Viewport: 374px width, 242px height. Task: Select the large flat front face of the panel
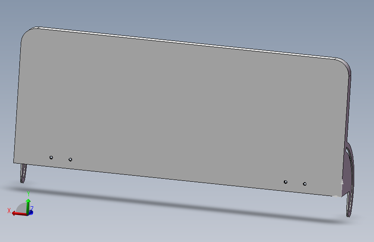pos(181,112)
